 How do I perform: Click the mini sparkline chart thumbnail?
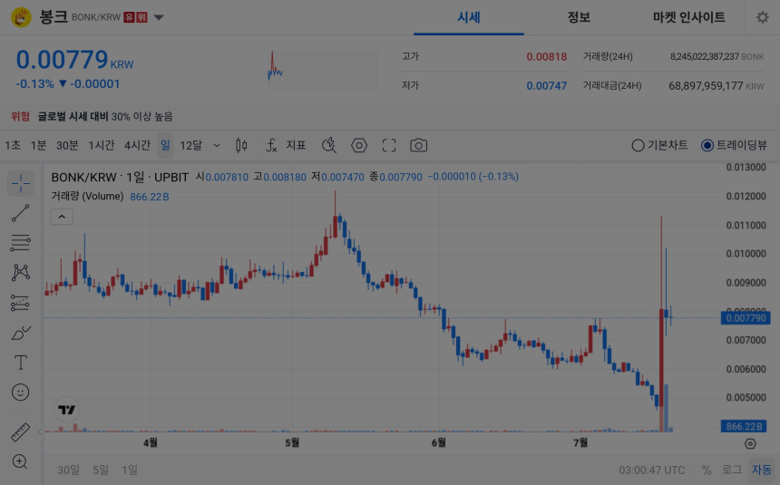[x=322, y=70]
